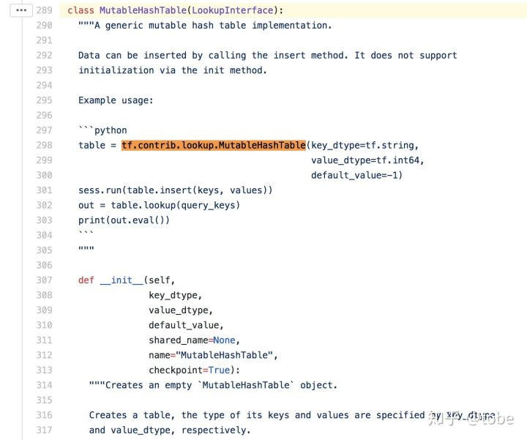Viewport: 527px width, 440px height.
Task: Select line number 312
Action: tap(45, 355)
